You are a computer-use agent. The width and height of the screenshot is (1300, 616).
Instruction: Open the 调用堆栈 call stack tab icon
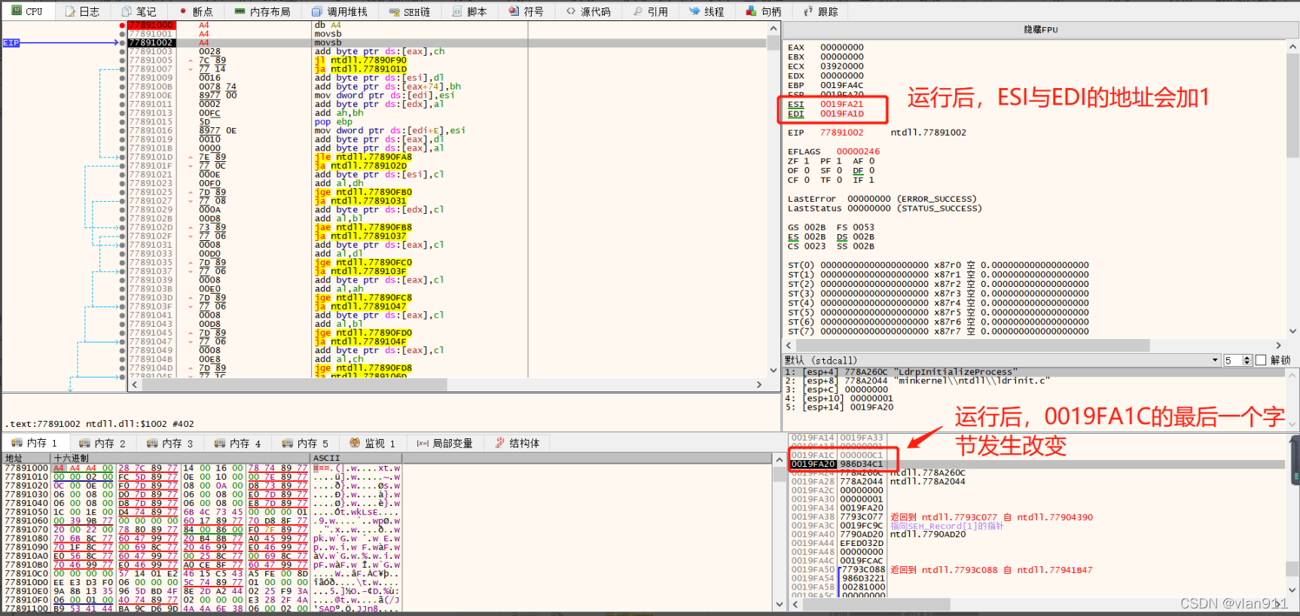tap(317, 11)
